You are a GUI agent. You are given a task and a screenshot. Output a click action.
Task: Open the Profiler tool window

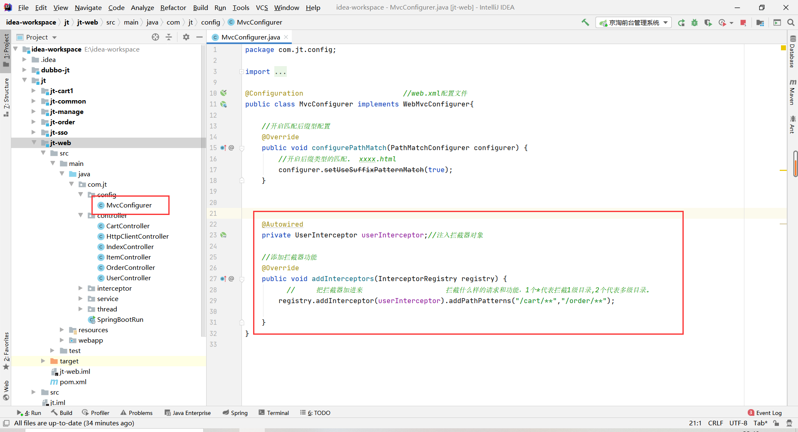(x=96, y=412)
